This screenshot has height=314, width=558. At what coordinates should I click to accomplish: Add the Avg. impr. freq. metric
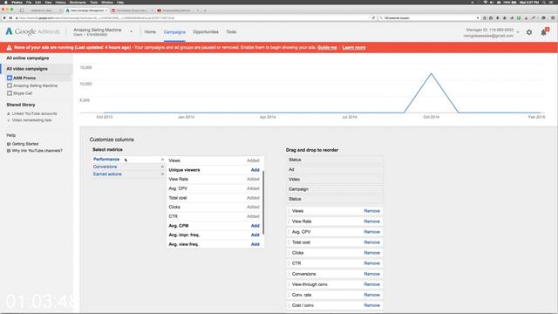pyautogui.click(x=255, y=235)
